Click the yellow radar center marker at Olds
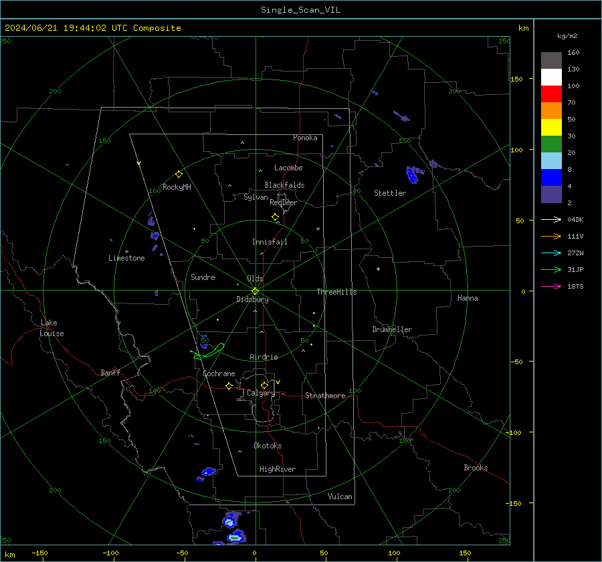602x562 pixels. tap(256, 291)
